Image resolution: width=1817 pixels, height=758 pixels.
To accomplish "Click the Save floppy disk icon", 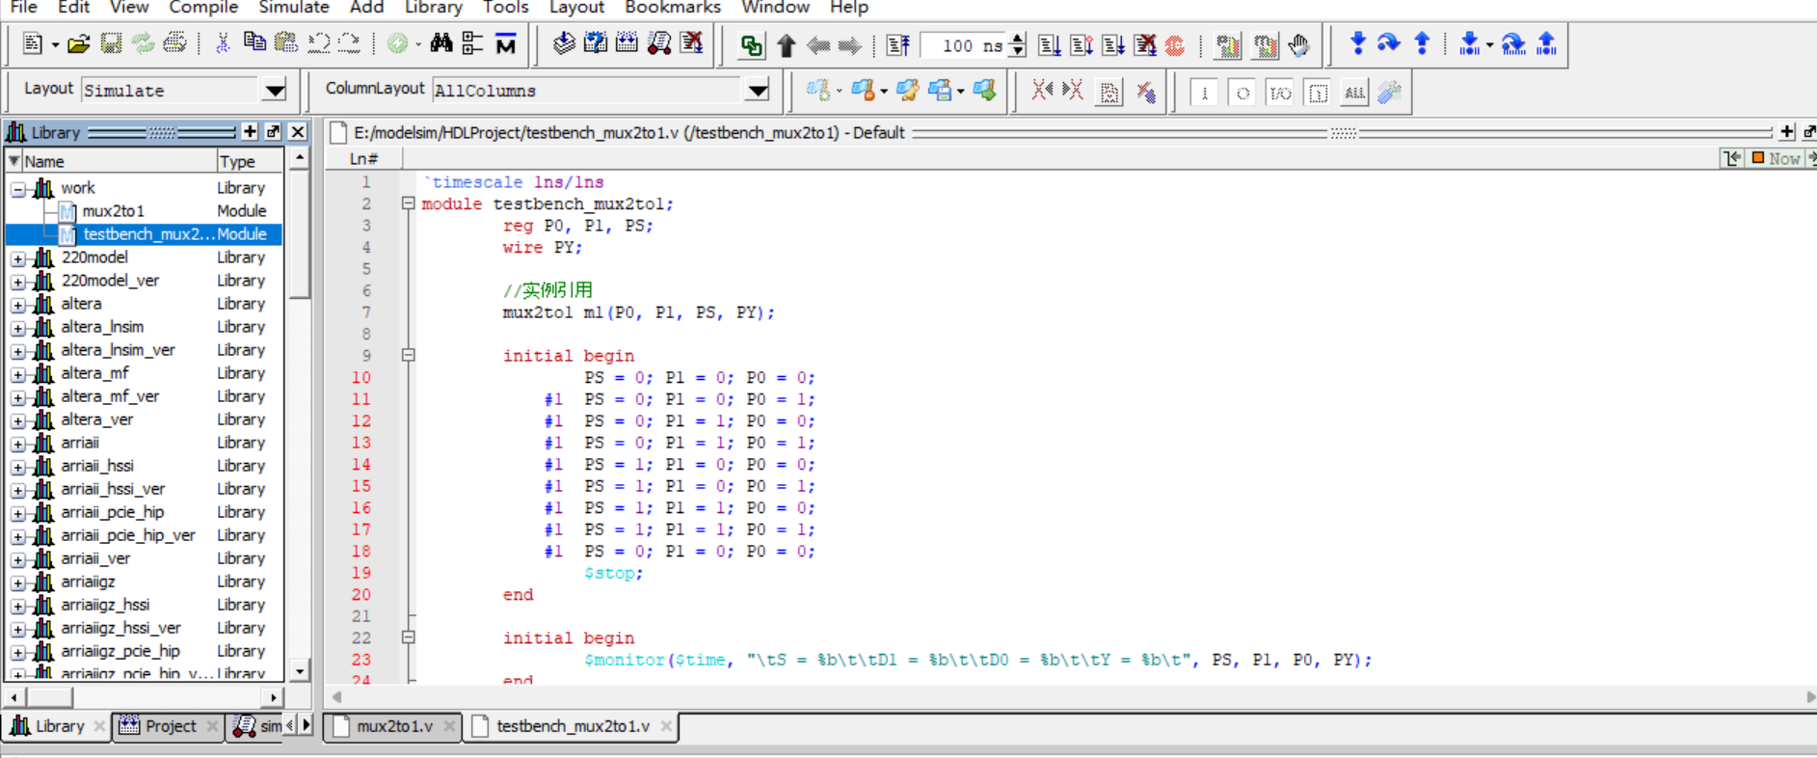I will (111, 44).
